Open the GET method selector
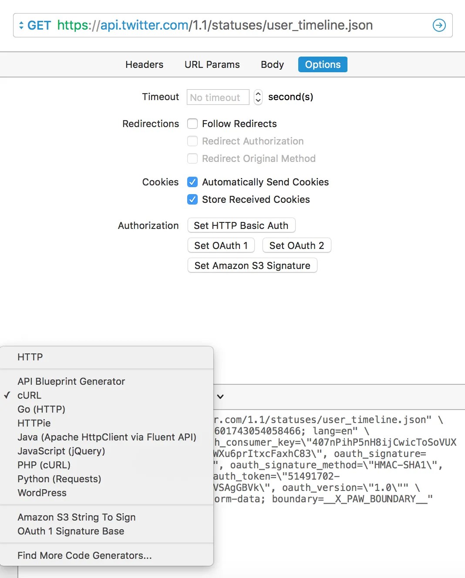 [x=35, y=25]
